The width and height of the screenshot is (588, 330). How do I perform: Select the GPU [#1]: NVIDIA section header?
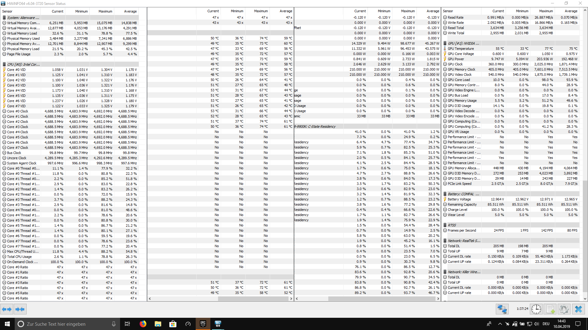(x=511, y=43)
